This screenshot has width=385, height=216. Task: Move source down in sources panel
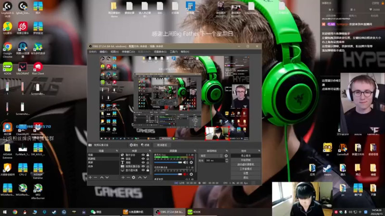click(145, 177)
